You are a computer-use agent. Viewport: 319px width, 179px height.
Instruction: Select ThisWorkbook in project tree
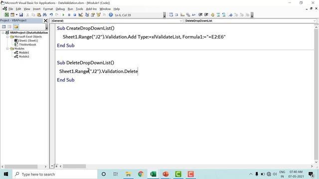27,45
